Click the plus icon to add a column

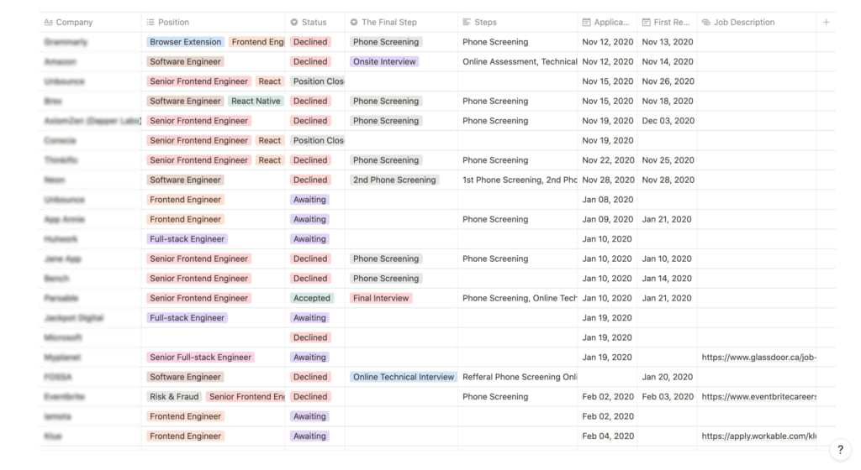tap(826, 23)
